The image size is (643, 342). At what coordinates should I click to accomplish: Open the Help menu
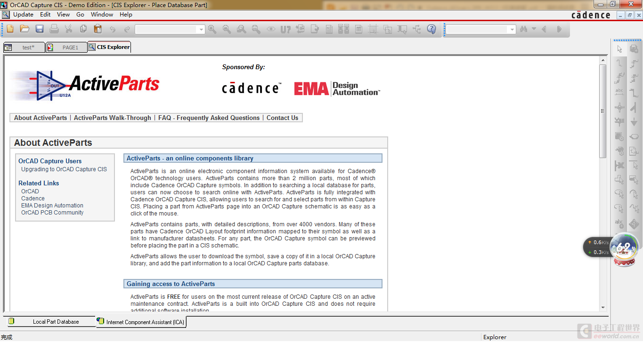click(x=126, y=15)
